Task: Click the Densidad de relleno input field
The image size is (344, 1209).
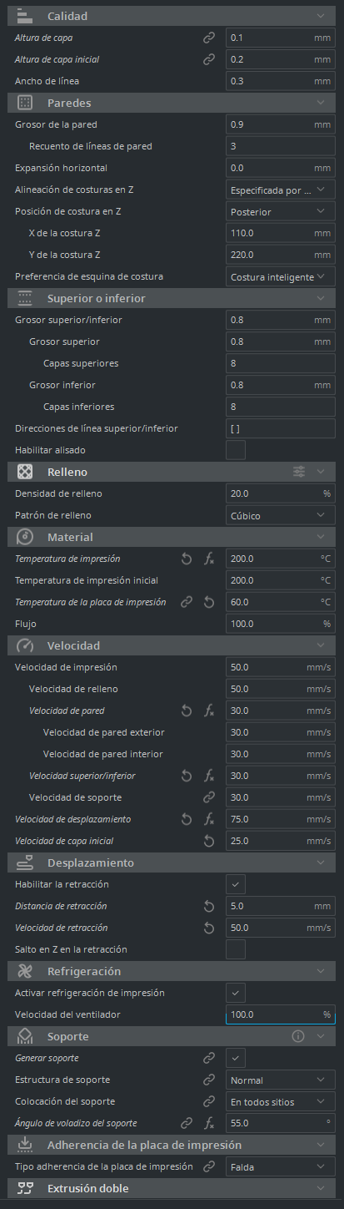Action: click(x=281, y=493)
